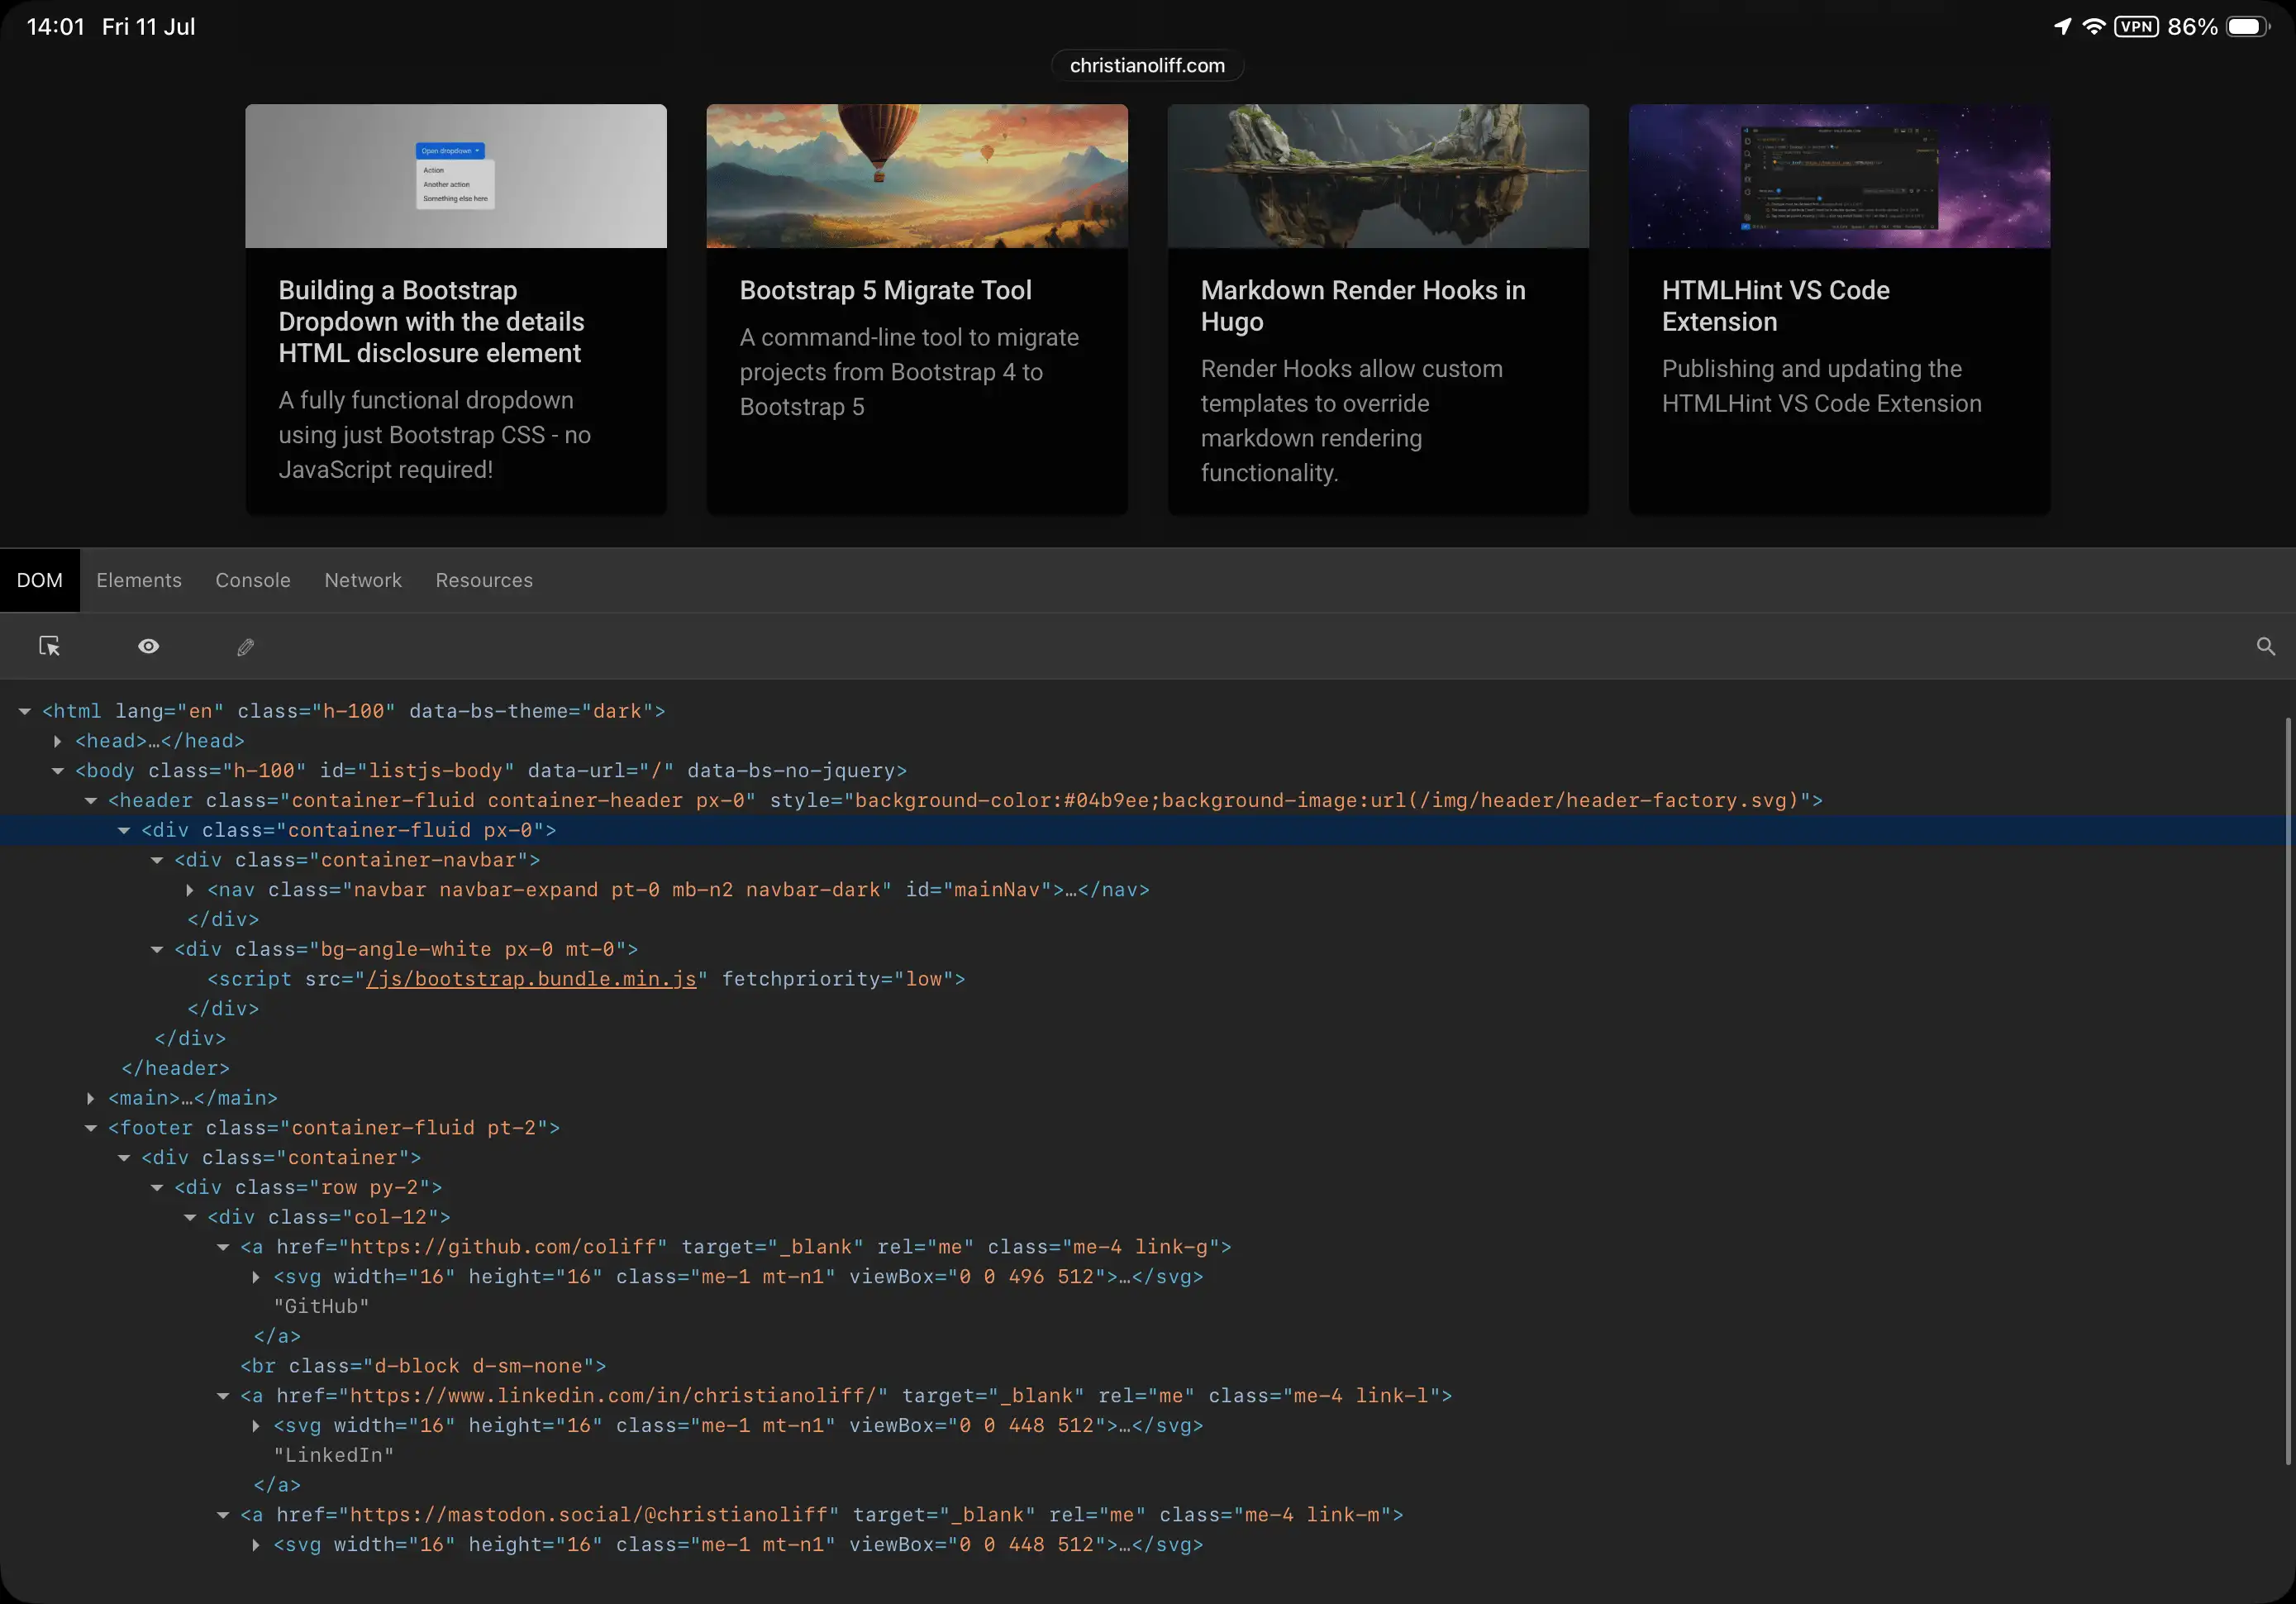This screenshot has height=1604, width=2296.
Task: Expand the nav element with id mainNav
Action: (x=190, y=890)
